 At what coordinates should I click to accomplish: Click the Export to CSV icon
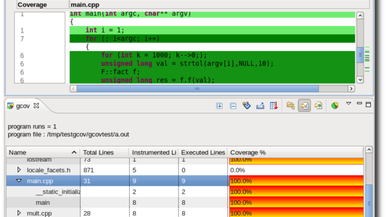(260, 106)
